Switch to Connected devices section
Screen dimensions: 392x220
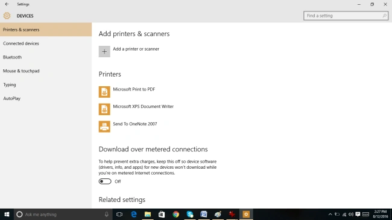46,43
